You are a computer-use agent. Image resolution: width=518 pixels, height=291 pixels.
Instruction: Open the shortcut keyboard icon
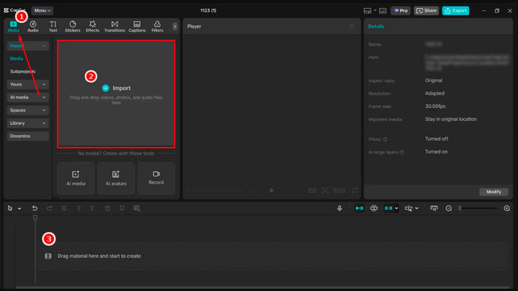(383, 10)
